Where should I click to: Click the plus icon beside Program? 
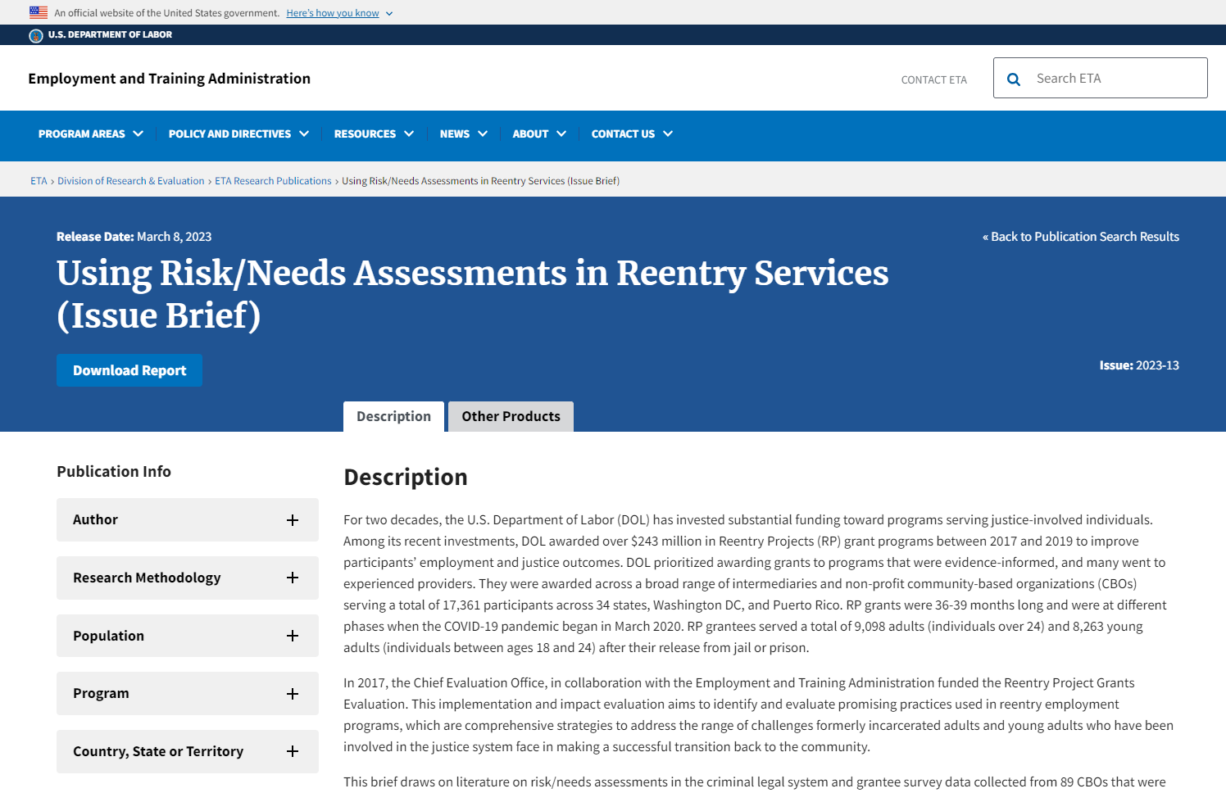click(x=293, y=694)
